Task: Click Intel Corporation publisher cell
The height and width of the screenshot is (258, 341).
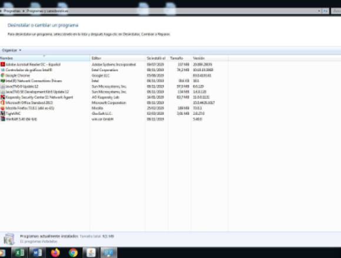Action: pyautogui.click(x=105, y=70)
